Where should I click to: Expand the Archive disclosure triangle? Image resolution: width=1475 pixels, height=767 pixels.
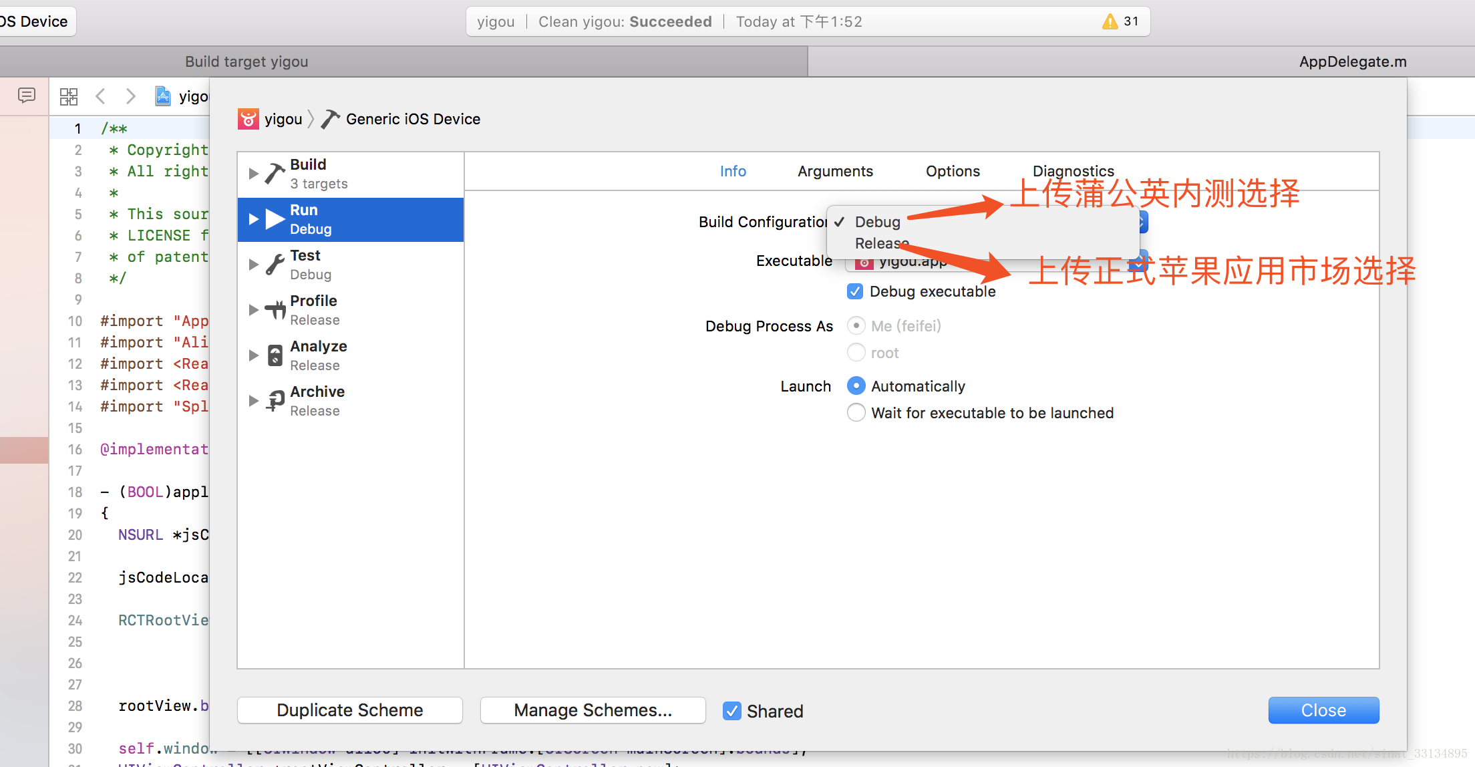point(253,401)
